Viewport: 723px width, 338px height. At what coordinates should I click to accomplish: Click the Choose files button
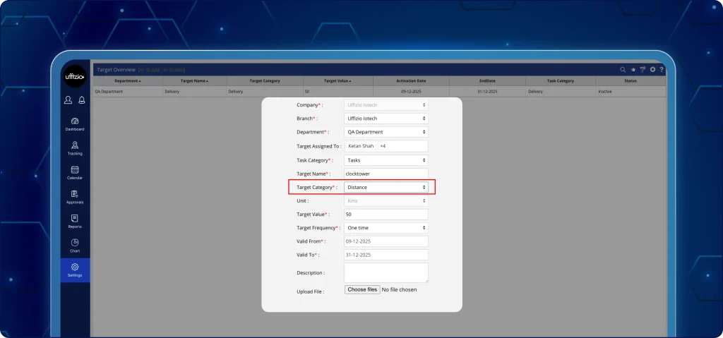tap(362, 289)
